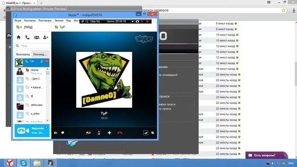Image resolution: width=297 pixels, height=167 pixels.
Task: Select contact Almuxas
Action: click(x=31, y=106)
